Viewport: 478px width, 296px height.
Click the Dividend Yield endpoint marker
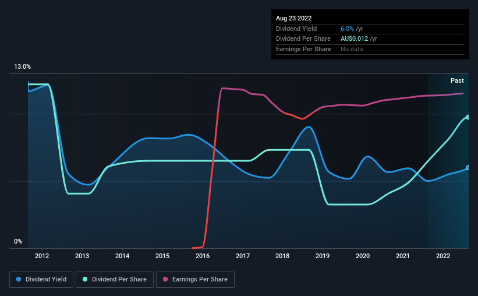click(x=468, y=168)
